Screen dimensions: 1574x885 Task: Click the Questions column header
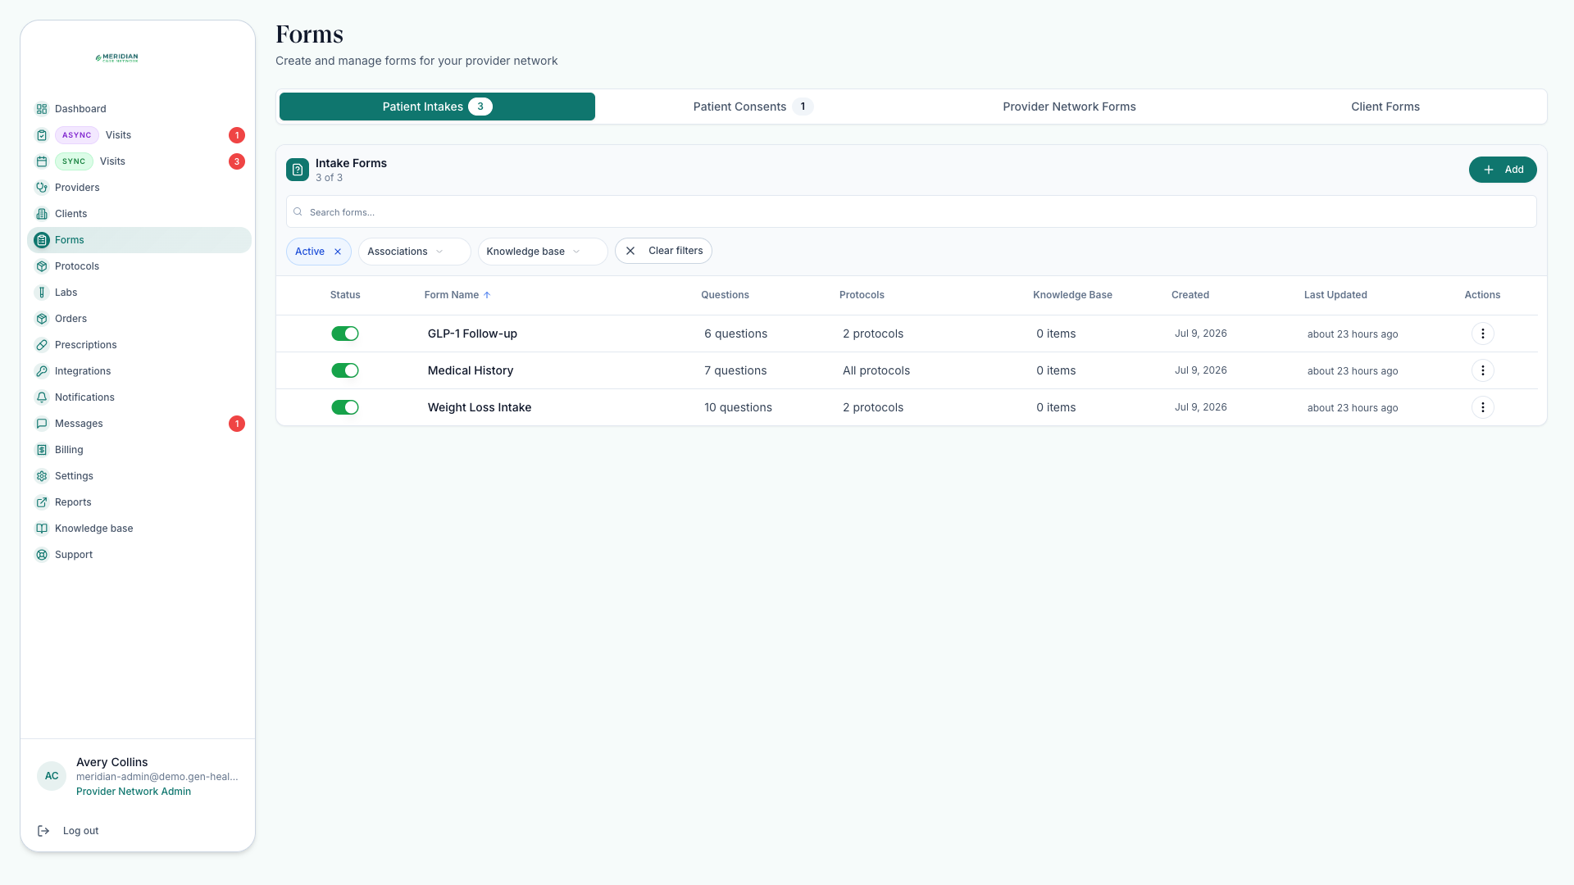725,295
